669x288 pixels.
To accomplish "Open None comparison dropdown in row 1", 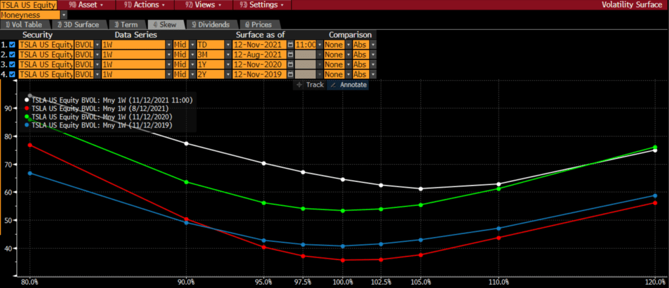I will click(x=348, y=45).
